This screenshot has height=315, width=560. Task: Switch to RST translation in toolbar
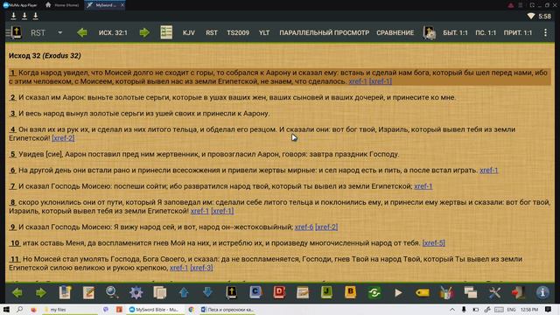click(212, 33)
